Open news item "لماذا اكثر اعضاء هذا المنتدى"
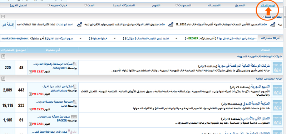Screen dimensions: 286x134 pos(36,24)
